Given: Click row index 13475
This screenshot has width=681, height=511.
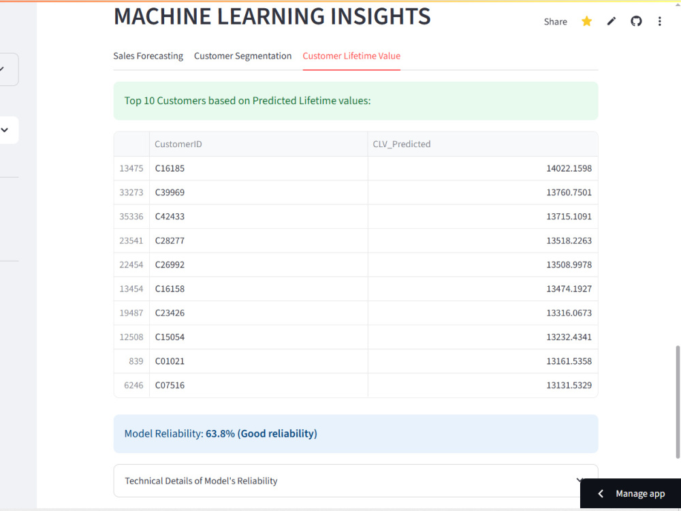Looking at the screenshot, I should click(x=131, y=168).
